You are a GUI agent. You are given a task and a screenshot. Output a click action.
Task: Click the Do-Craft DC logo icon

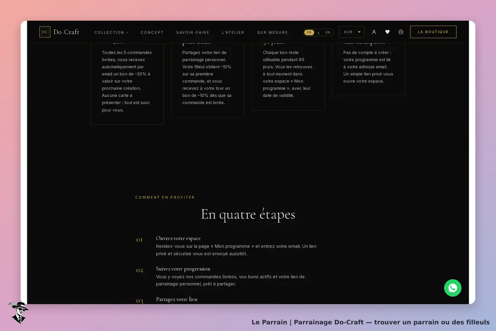[45, 32]
